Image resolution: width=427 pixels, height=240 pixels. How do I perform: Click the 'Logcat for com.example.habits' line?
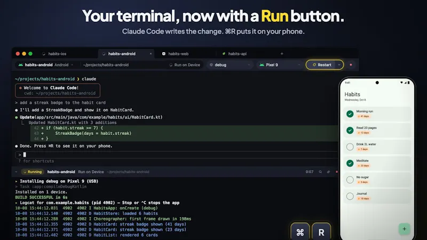tap(97, 203)
